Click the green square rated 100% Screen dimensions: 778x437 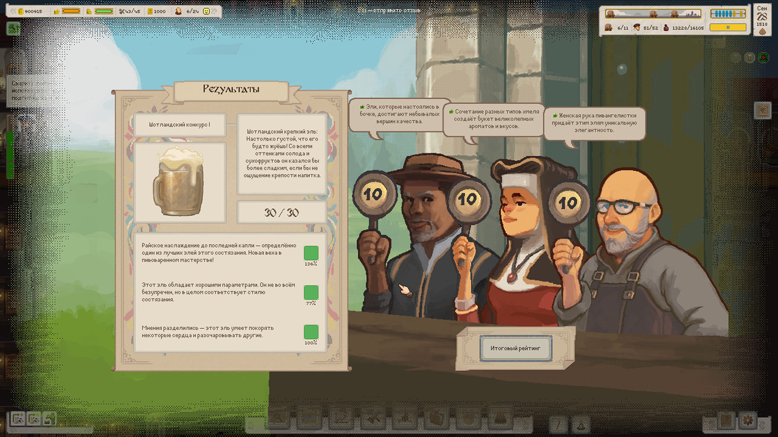click(x=311, y=332)
